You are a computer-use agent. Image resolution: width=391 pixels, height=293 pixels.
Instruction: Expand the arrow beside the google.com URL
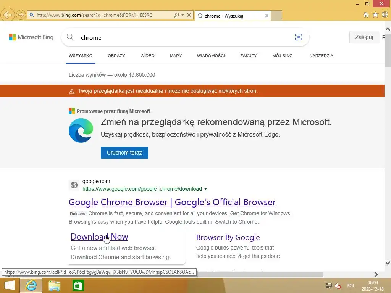(205, 189)
